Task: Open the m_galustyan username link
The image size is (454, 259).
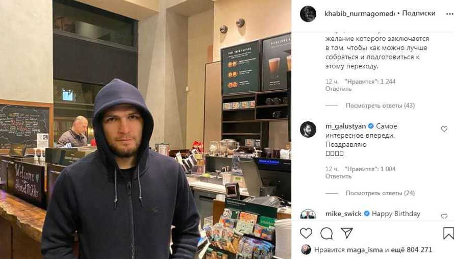Action: [x=345, y=126]
